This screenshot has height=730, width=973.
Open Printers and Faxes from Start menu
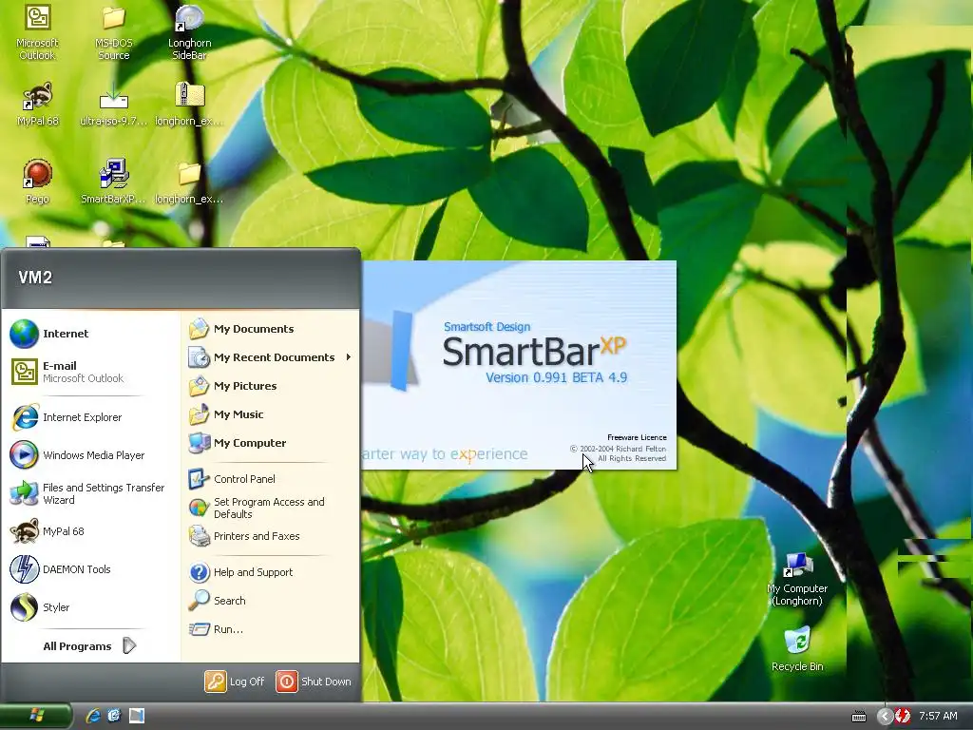270,536
